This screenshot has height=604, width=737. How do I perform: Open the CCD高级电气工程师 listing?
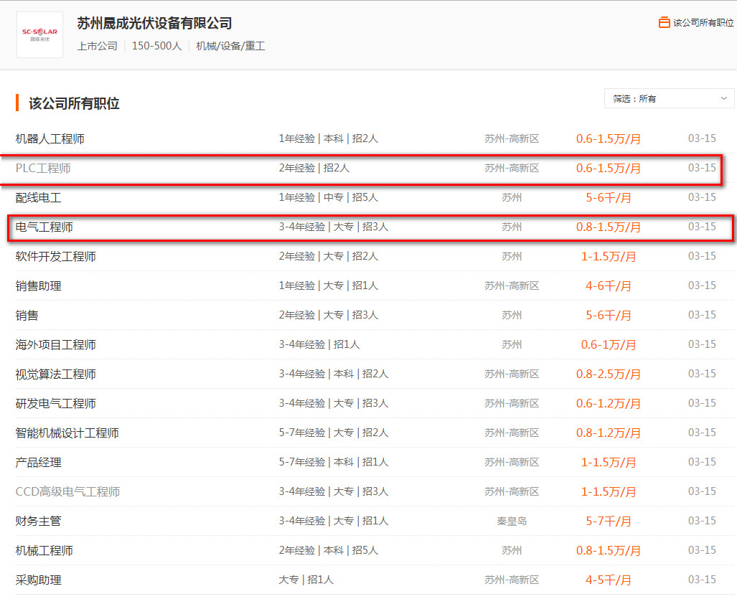[67, 492]
